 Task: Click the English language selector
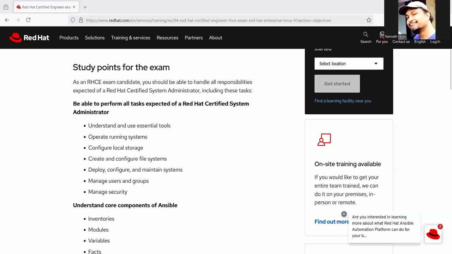(420, 42)
